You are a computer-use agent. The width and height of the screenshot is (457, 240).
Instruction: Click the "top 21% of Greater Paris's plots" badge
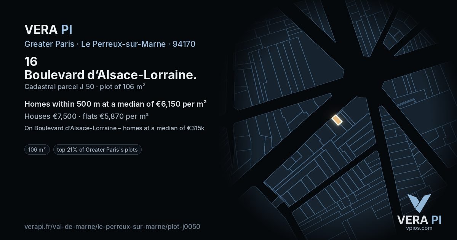[x=97, y=150]
